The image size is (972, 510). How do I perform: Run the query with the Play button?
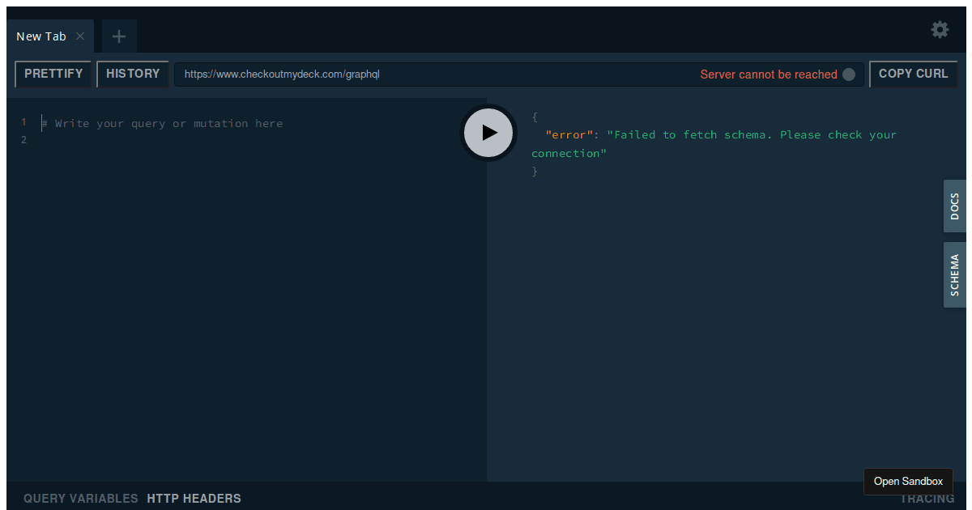(488, 132)
